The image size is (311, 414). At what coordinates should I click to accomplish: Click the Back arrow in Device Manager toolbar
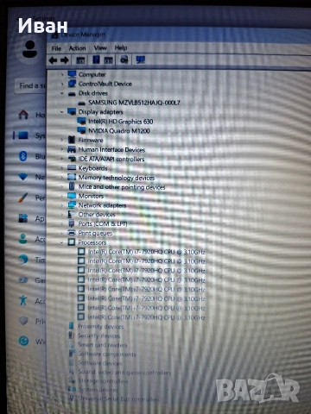[54, 60]
